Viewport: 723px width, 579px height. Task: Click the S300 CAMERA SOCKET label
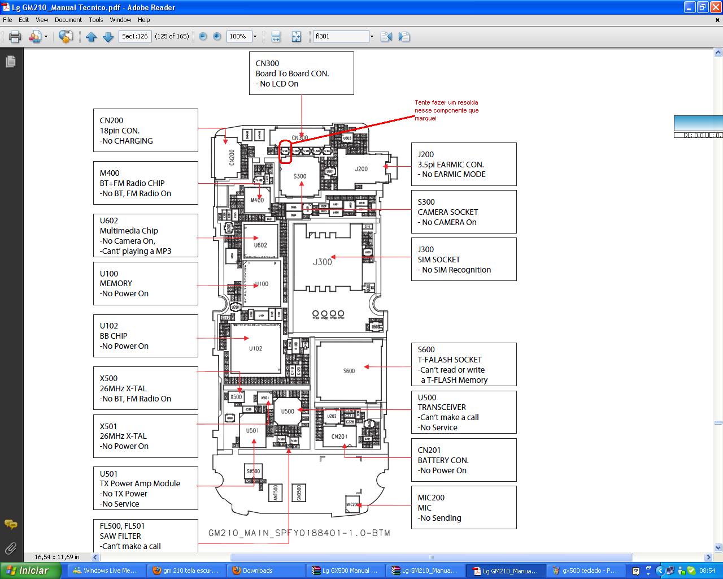pos(464,212)
